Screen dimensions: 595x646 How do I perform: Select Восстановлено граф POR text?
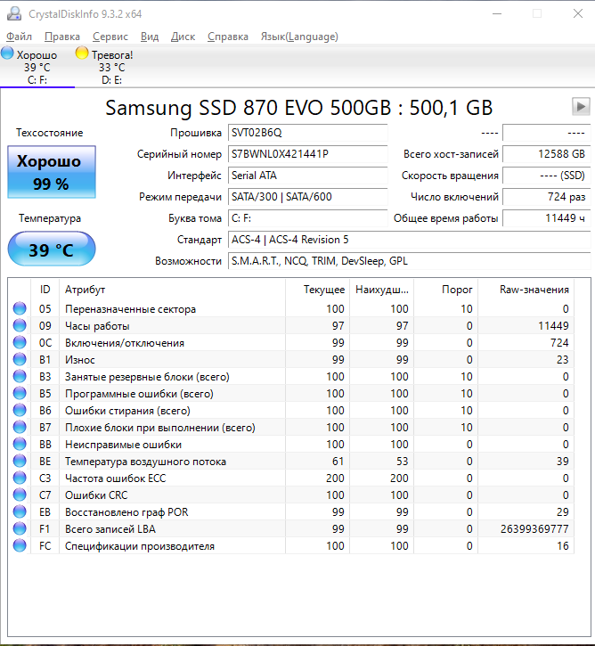(x=126, y=512)
